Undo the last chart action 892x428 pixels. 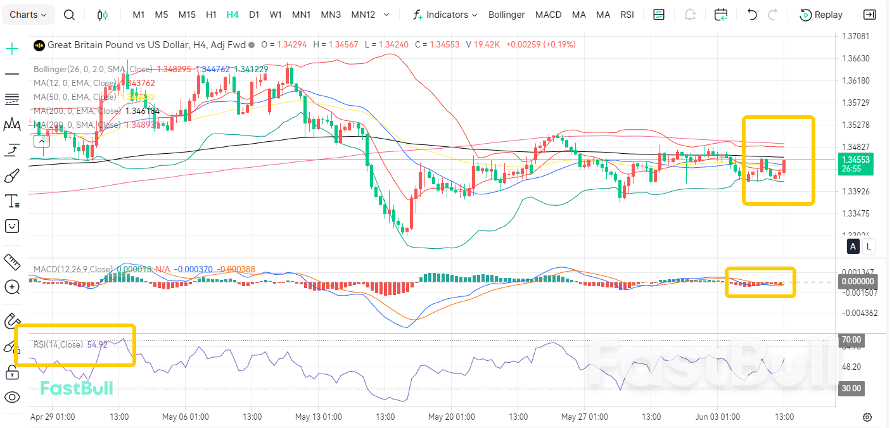[752, 15]
